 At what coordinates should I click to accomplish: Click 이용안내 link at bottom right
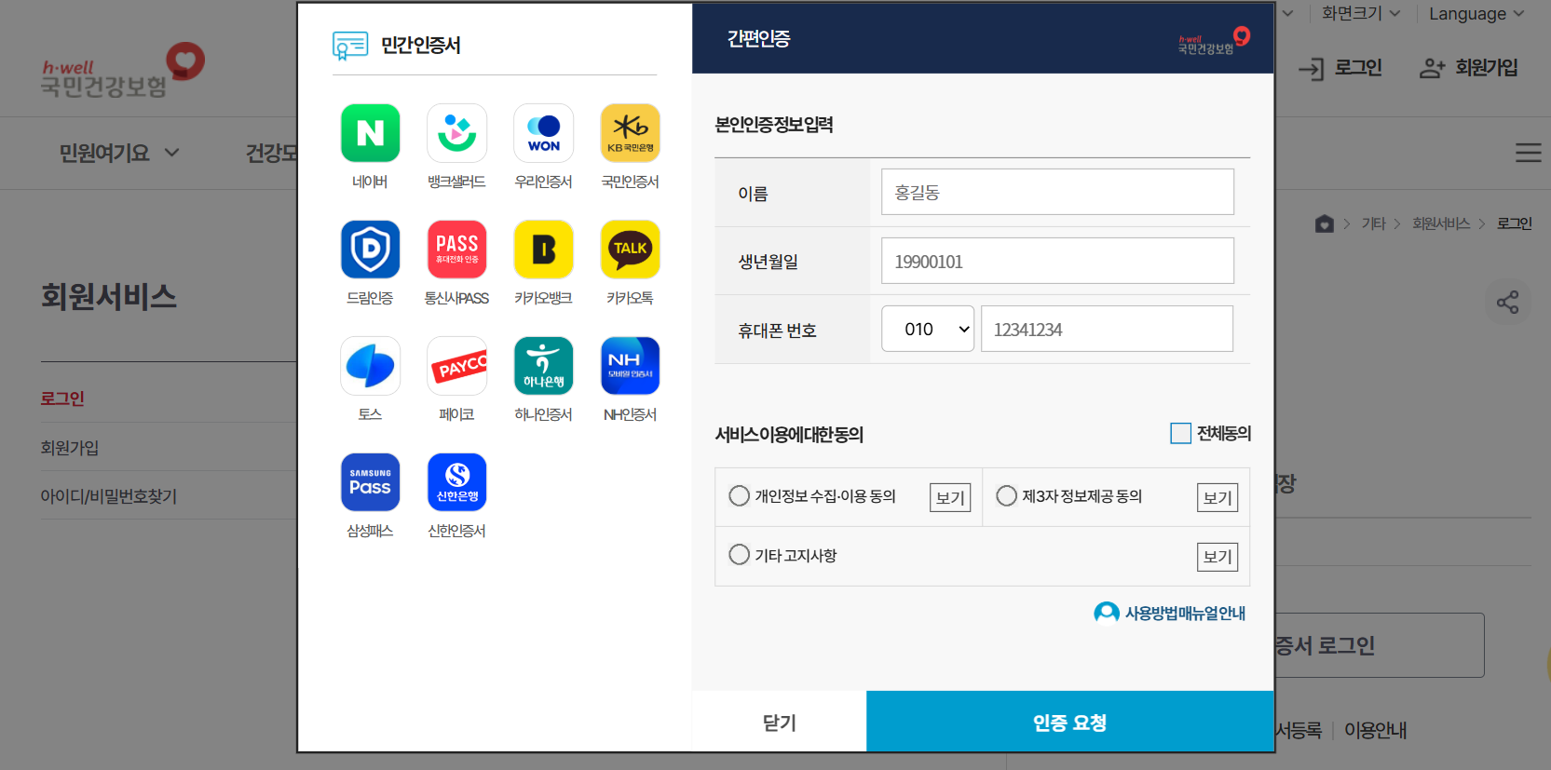pos(1376,731)
